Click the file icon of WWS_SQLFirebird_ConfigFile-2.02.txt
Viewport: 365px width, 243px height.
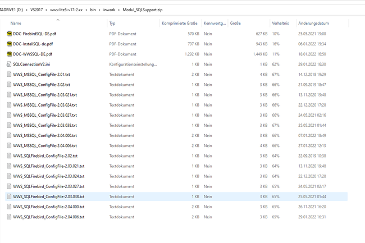(9, 156)
